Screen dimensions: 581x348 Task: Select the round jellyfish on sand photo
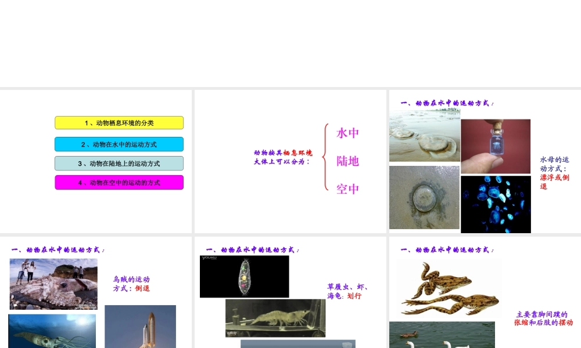(424, 197)
